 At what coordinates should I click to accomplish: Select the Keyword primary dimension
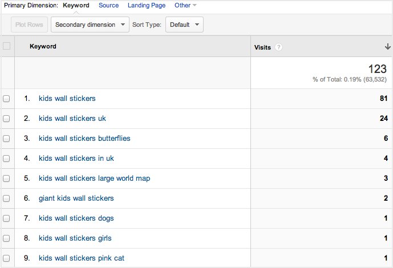coord(76,5)
